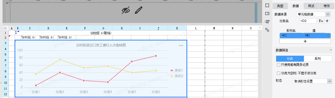Click the 分类1 axis label

(x=36, y=92)
